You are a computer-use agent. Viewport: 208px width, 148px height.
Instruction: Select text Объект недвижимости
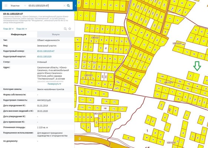tap(48, 40)
